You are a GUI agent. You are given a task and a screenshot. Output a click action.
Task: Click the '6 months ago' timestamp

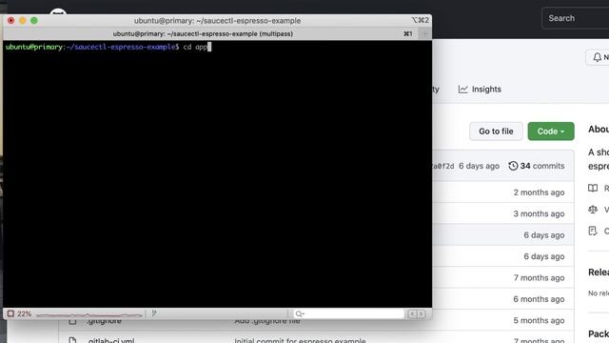tap(539, 299)
